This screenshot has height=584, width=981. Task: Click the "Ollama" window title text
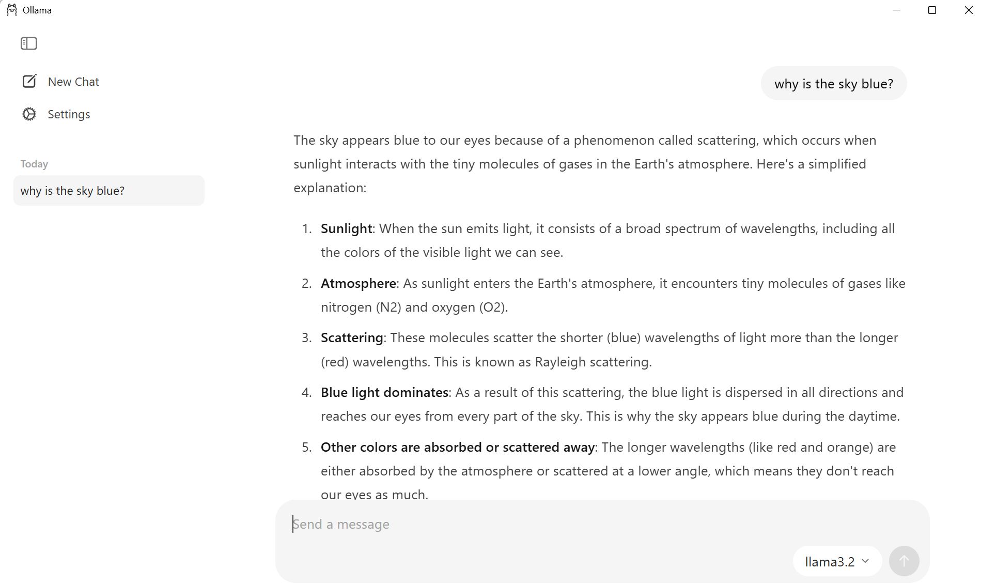37,10
